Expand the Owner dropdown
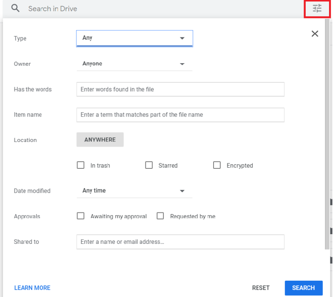Screen dimensions: 335x297 click(x=134, y=64)
